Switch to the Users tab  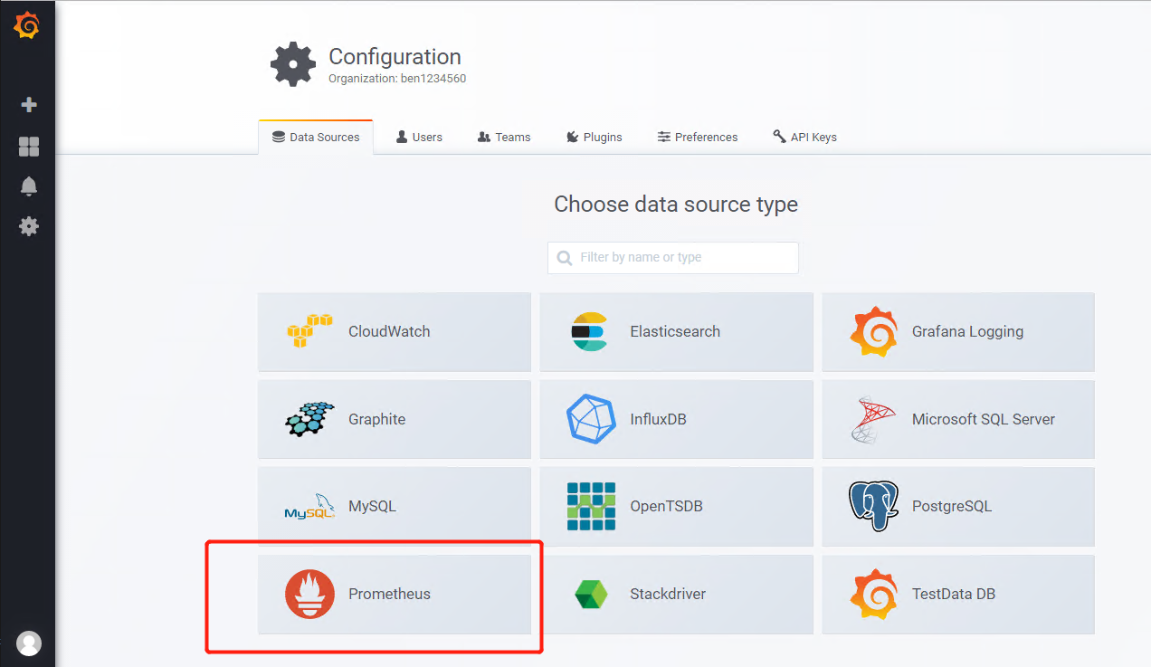coord(419,138)
